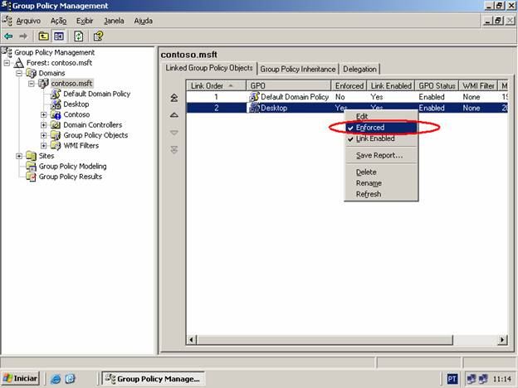Viewport: 518px width, 388px height.
Task: Choose Save Report in context menu
Action: tap(380, 155)
